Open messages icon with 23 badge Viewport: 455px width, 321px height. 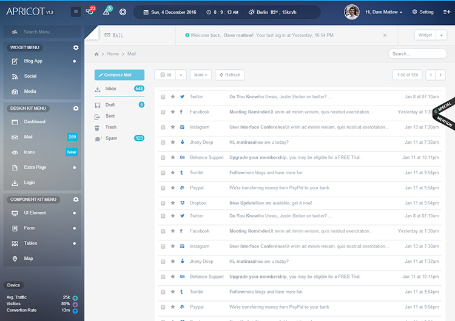pyautogui.click(x=90, y=11)
